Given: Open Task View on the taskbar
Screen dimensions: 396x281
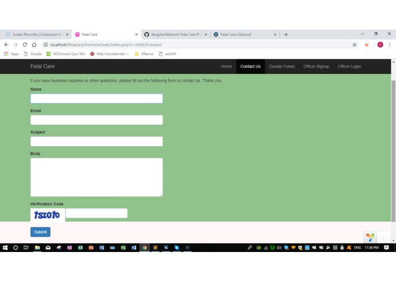Looking at the screenshot, I should click(26, 247).
